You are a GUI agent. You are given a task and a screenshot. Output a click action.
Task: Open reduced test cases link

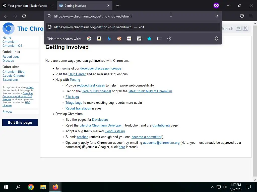(91, 85)
